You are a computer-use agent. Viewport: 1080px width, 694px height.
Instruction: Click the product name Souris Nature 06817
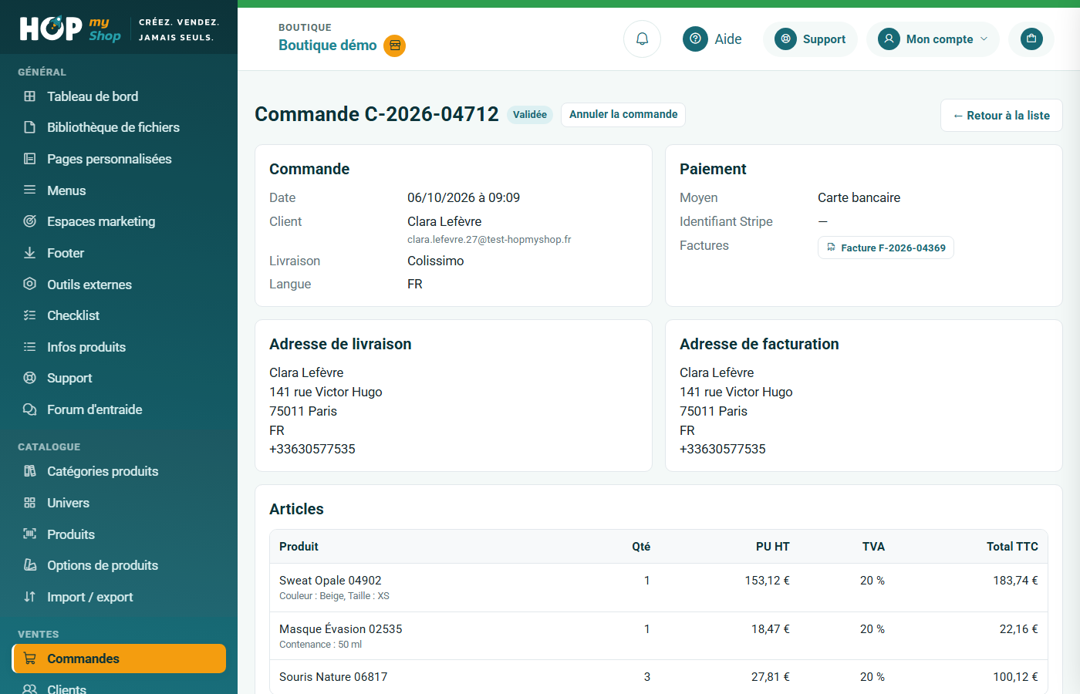coord(333,677)
